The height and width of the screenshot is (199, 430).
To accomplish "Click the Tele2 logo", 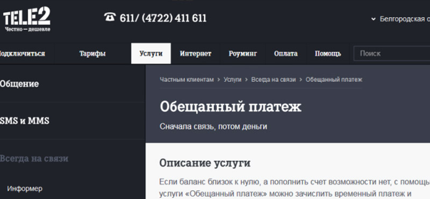I will [26, 19].
